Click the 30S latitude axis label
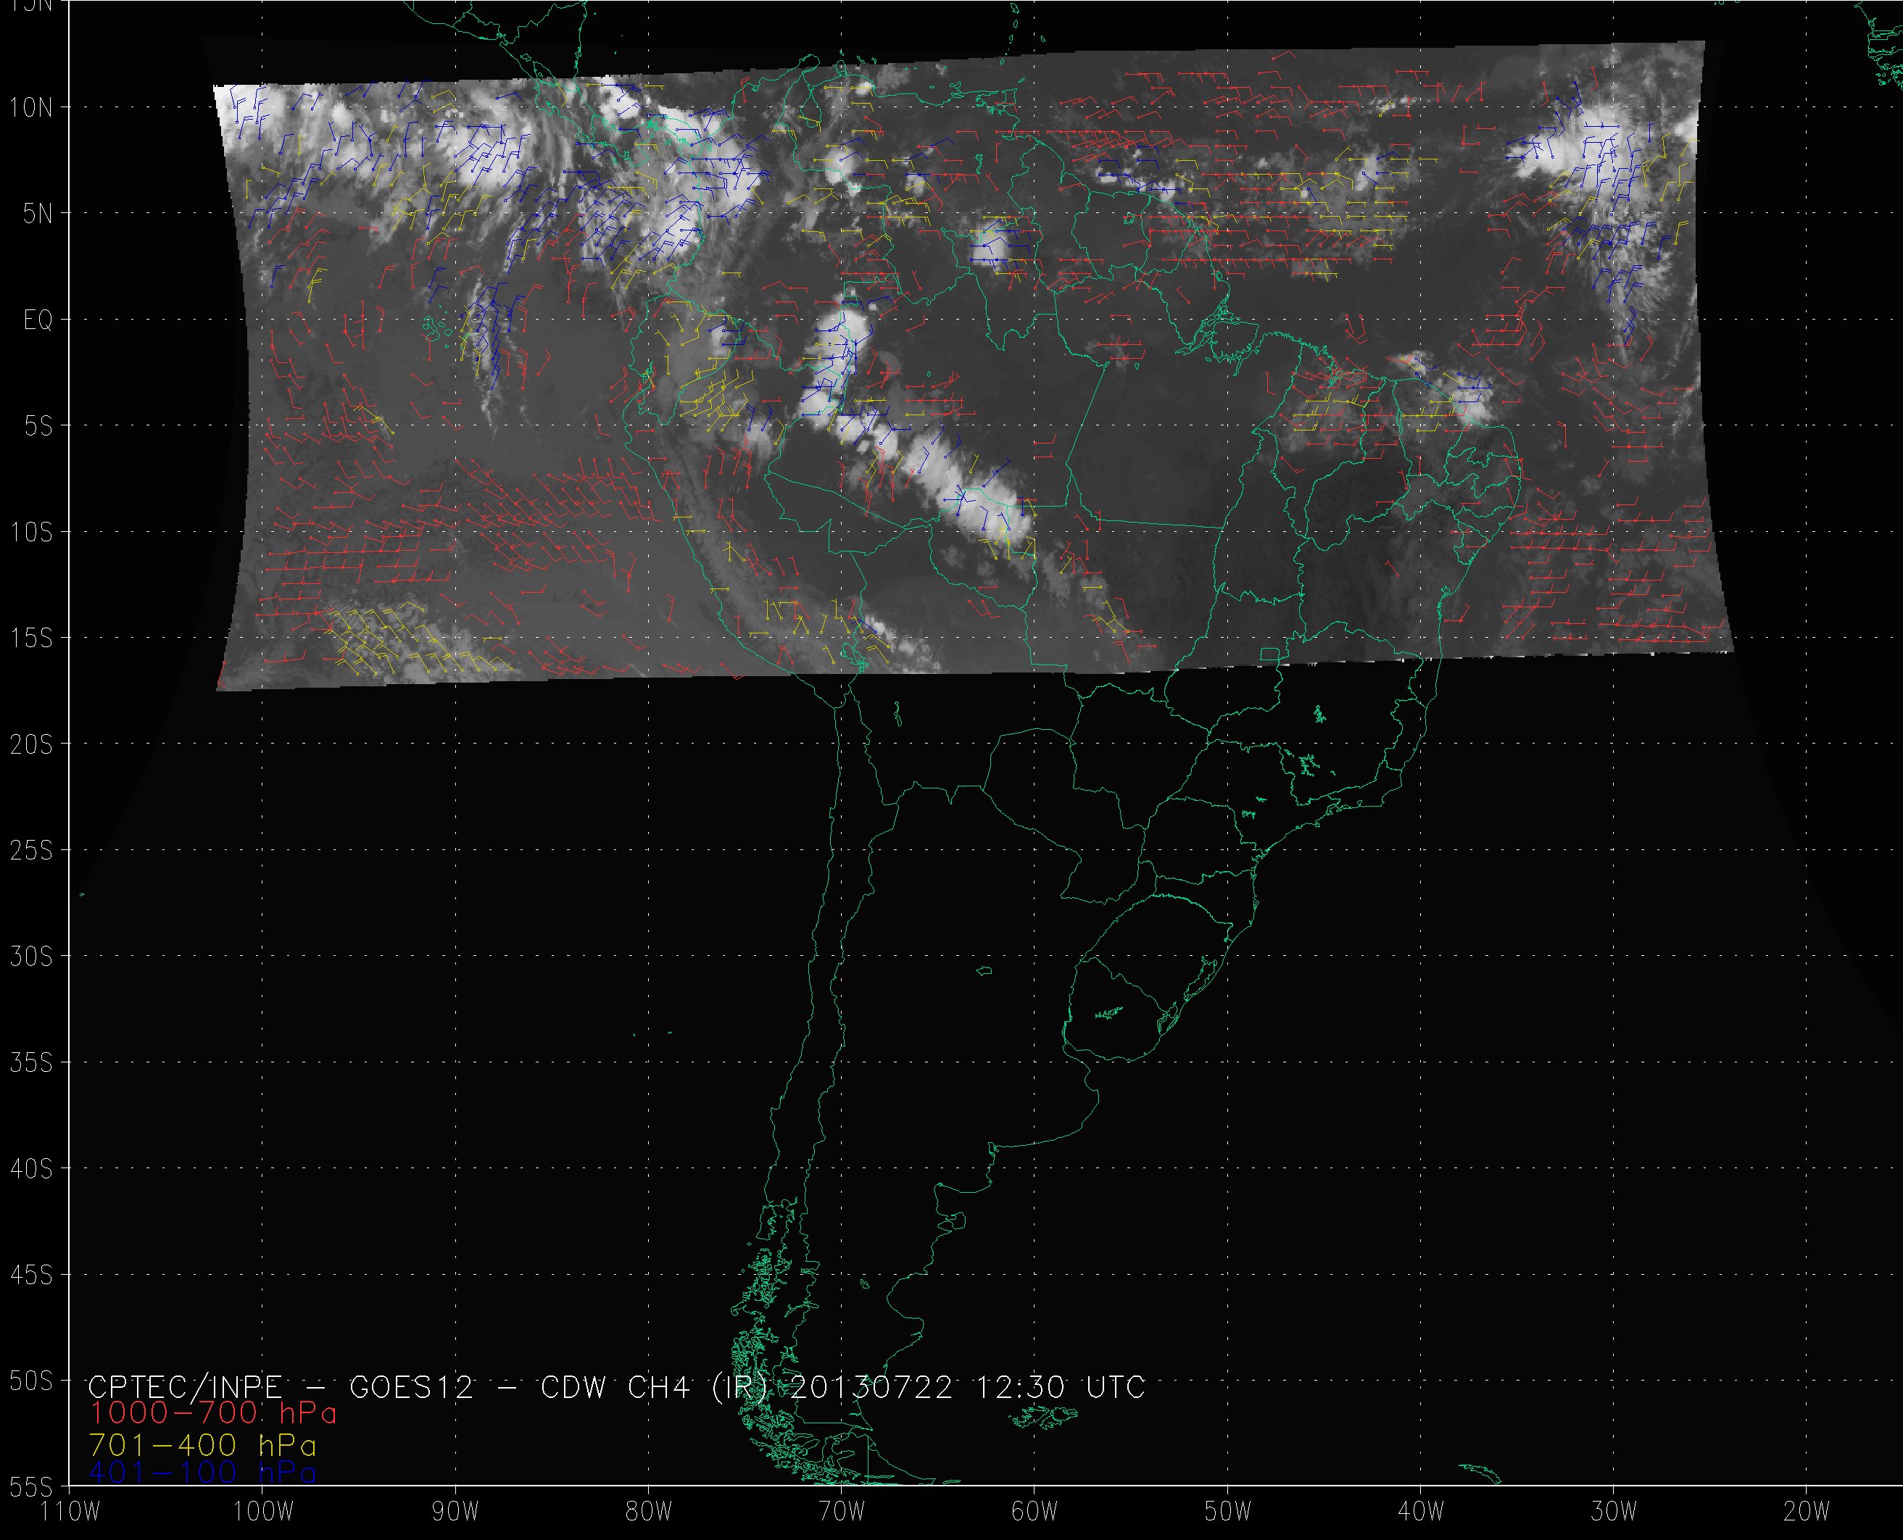 pos(31,957)
